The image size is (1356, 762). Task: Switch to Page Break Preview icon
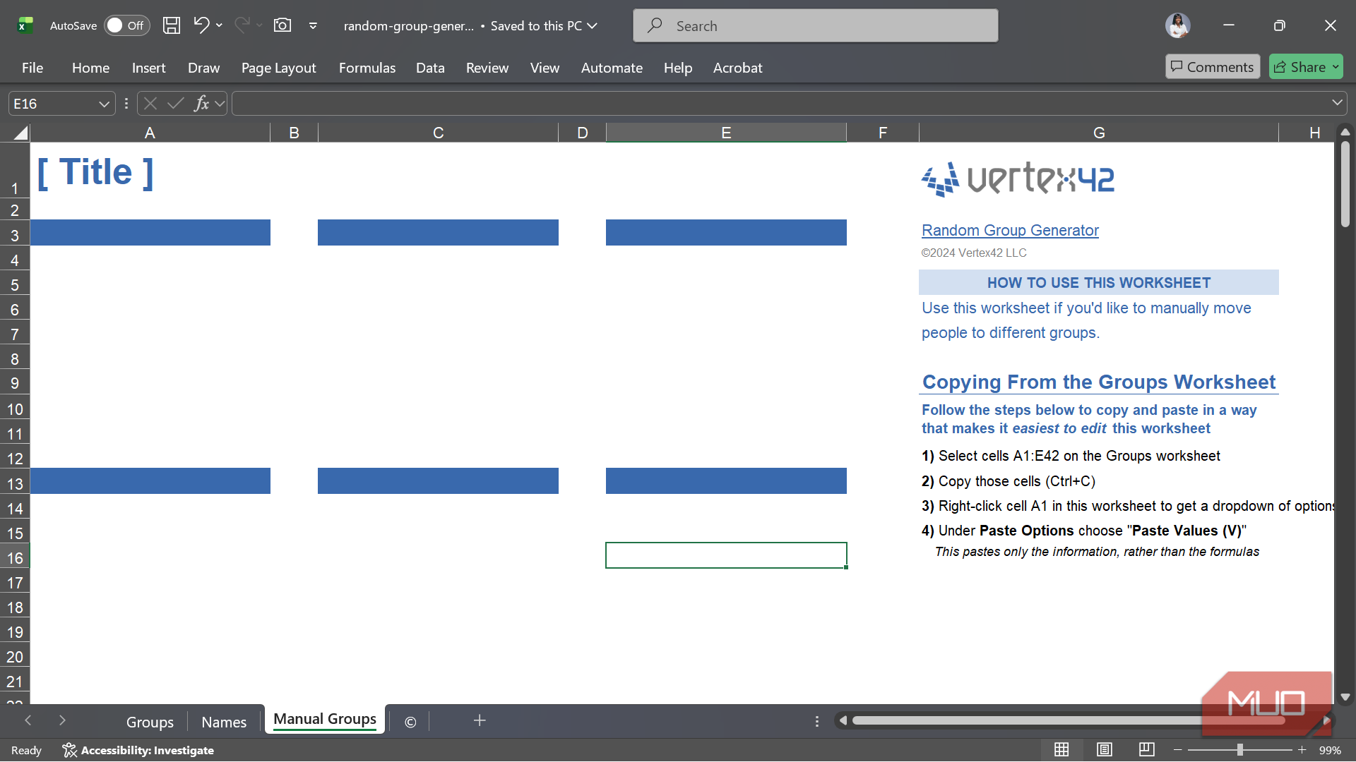pyautogui.click(x=1147, y=750)
